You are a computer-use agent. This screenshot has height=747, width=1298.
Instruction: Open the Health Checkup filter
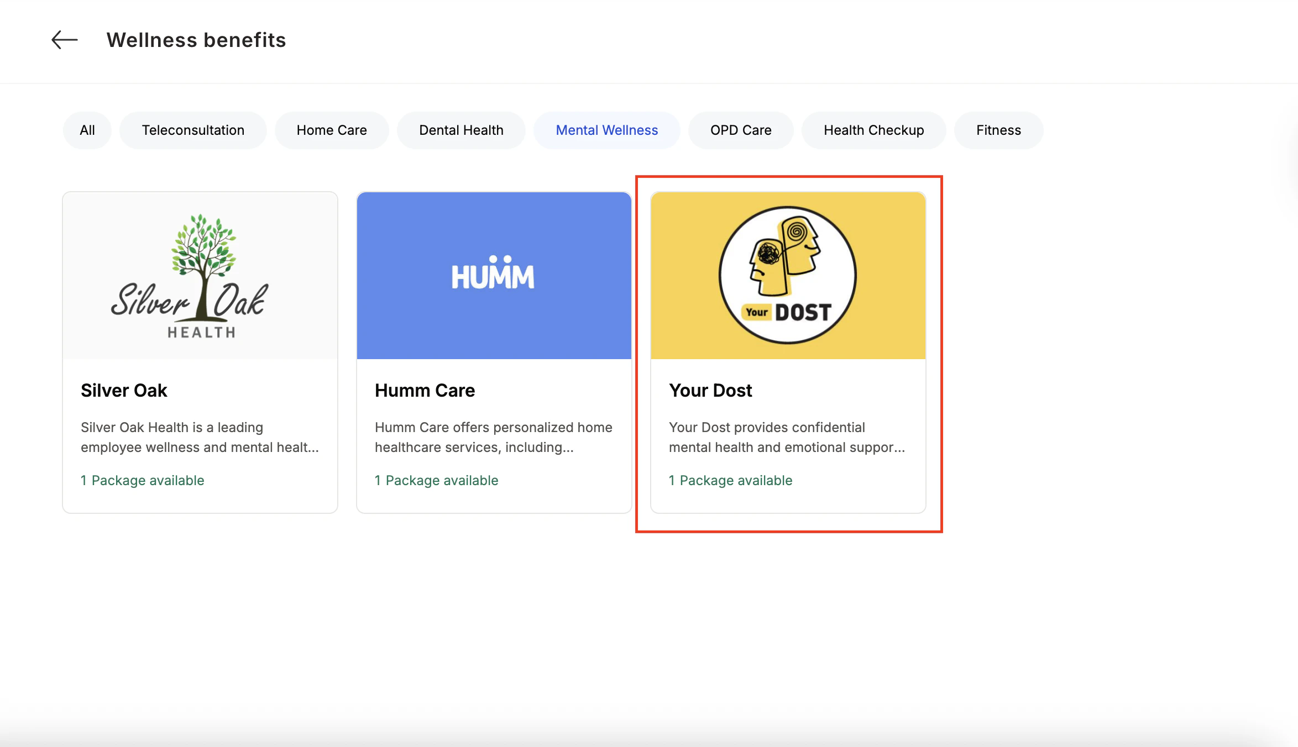point(873,130)
